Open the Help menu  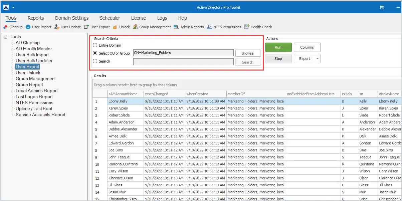pos(183,18)
